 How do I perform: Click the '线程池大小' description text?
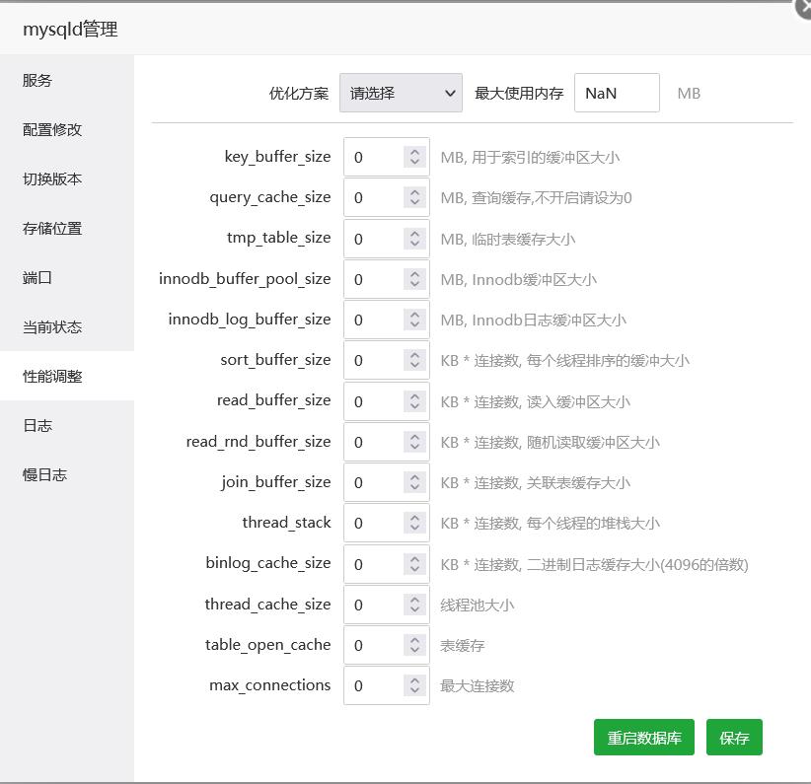coord(477,606)
